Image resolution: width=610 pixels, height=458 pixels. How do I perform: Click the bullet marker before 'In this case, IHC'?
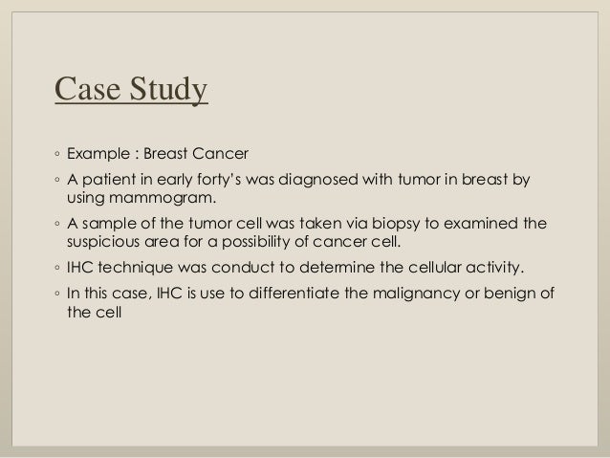[57, 294]
